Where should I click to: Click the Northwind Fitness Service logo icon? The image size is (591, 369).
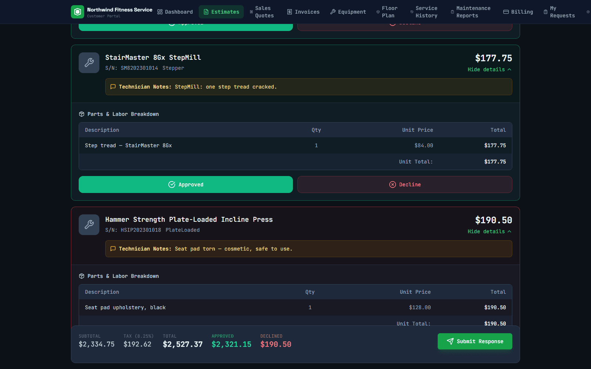(x=78, y=12)
